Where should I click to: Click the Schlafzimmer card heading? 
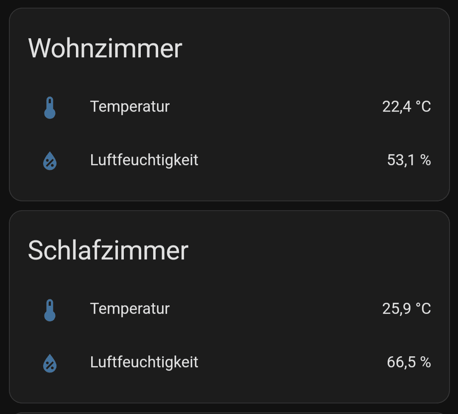(x=108, y=251)
